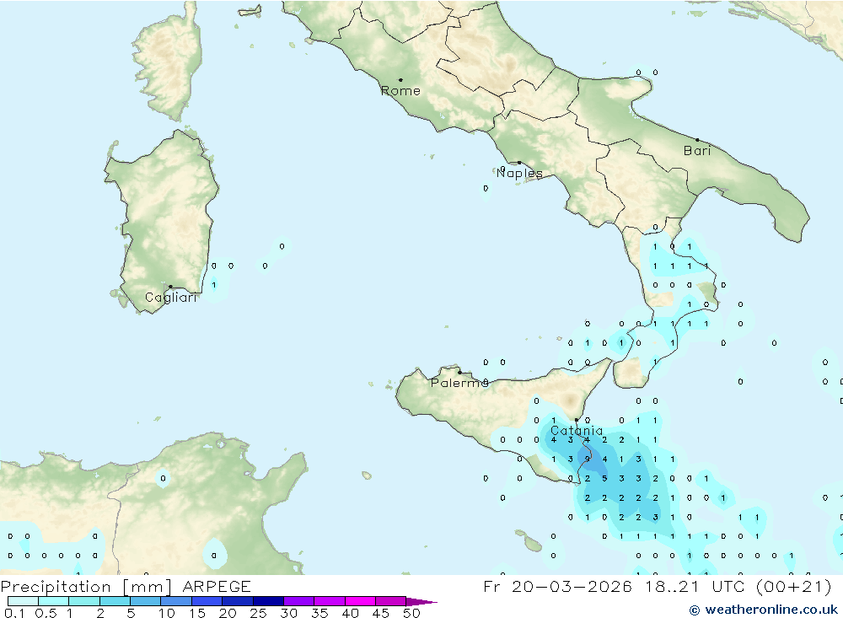Image resolution: width=843 pixels, height=618 pixels.
Task: Select the 10–15 mm legend color swatch
Action: point(176,601)
